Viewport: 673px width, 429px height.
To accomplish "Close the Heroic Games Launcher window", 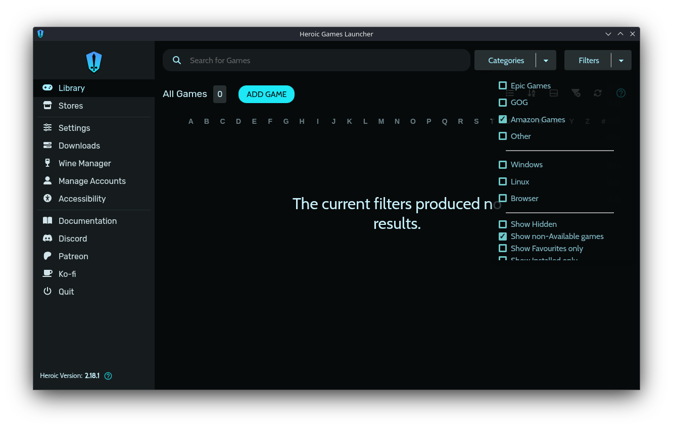I will 633,34.
